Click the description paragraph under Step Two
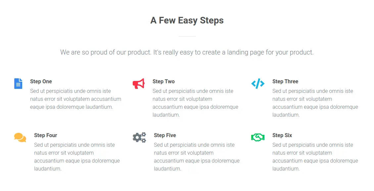The width and height of the screenshot is (374, 191). (x=195, y=103)
